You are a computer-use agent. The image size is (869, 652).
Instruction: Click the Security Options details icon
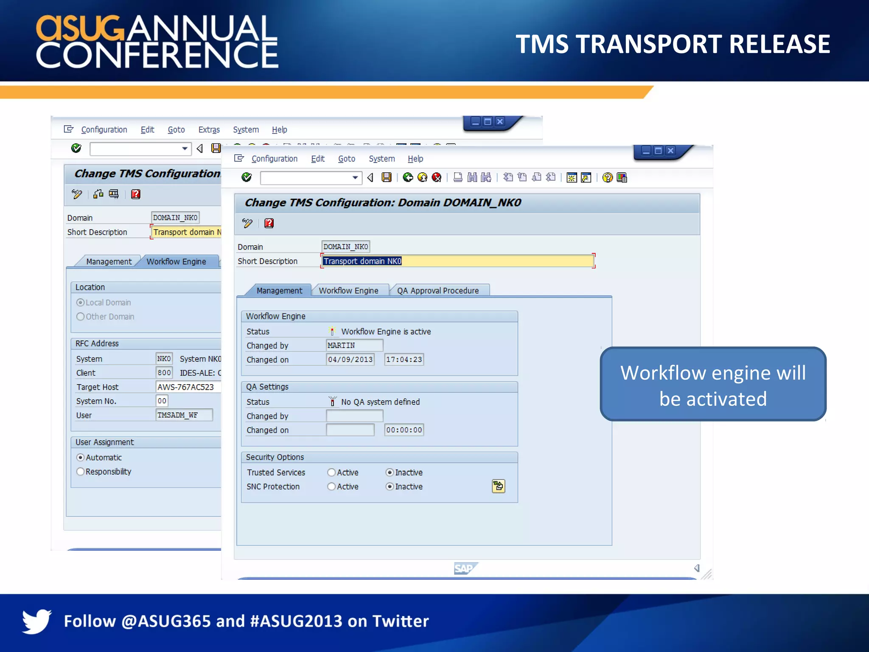499,486
